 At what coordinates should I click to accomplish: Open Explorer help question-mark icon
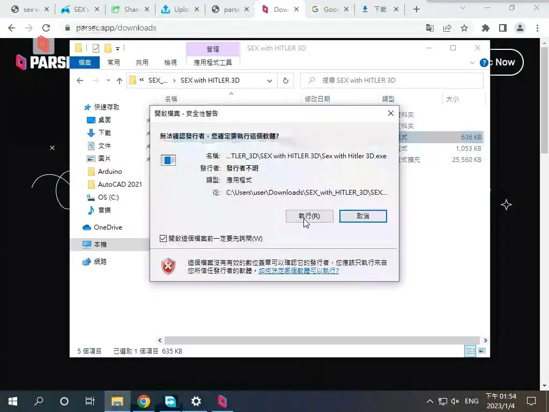click(484, 63)
